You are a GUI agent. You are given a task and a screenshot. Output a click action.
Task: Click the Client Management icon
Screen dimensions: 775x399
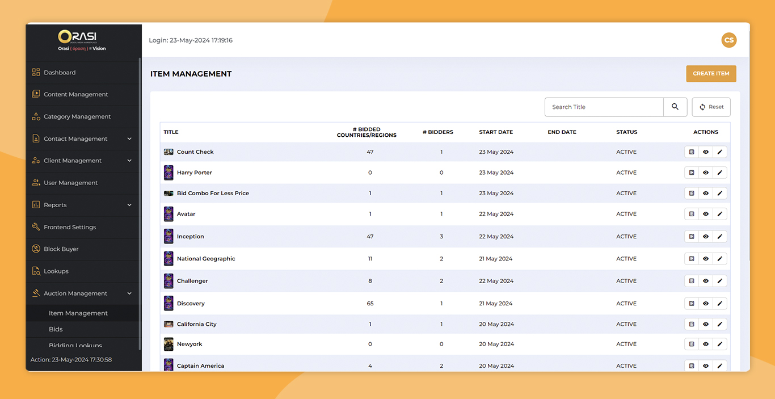click(x=36, y=161)
